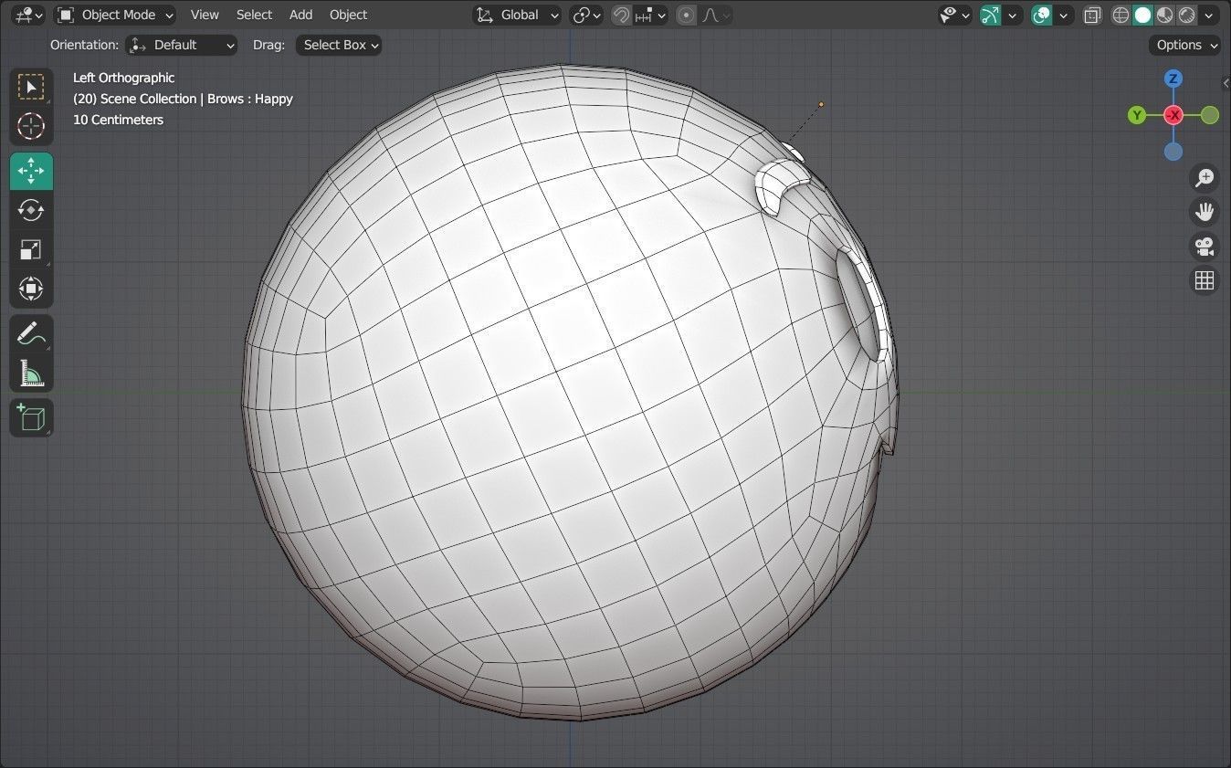This screenshot has width=1231, height=768.
Task: Switch to wireframe shading
Action: (1121, 15)
